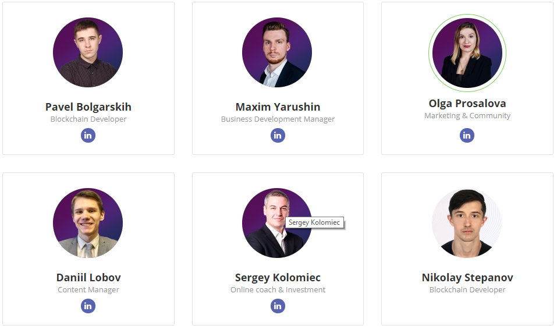Click Pavel Bolgarskih's profile photo

click(x=88, y=52)
